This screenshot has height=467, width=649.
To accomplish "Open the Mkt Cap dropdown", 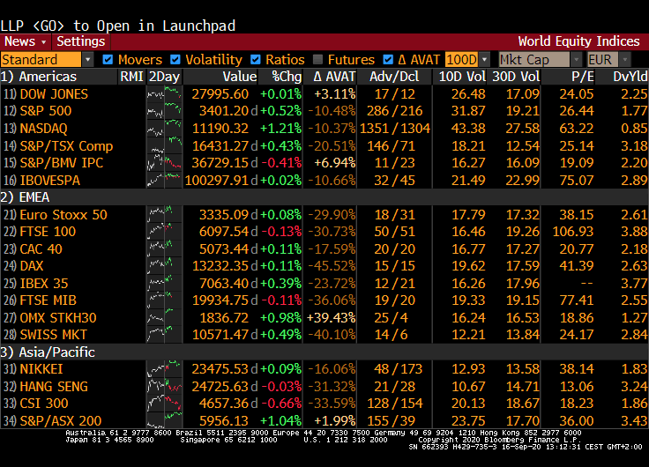I will coord(541,60).
